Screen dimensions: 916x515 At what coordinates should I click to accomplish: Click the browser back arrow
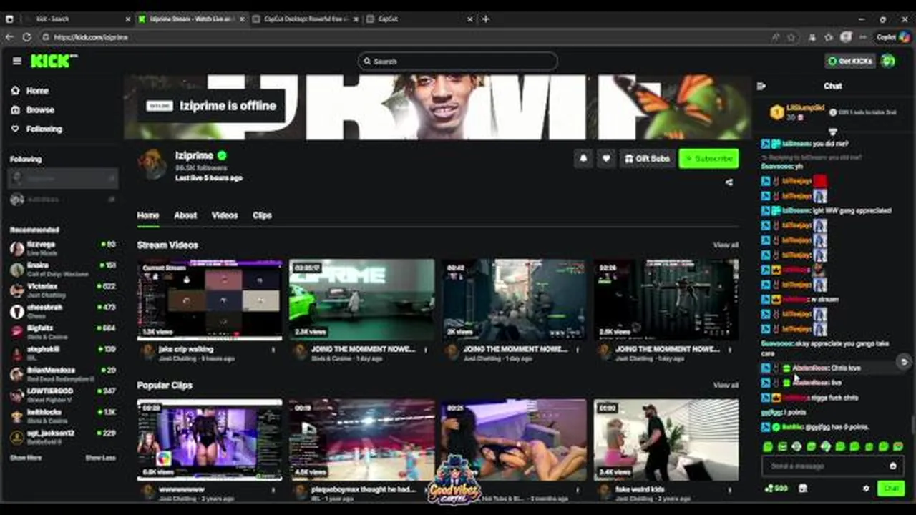pos(9,37)
